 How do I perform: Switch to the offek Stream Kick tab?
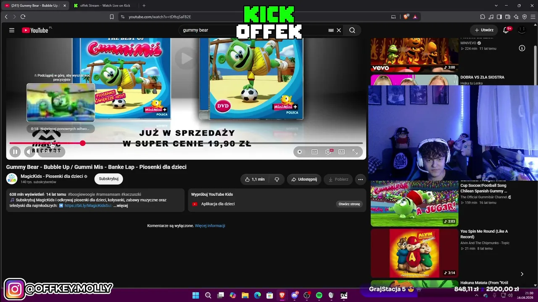click(105, 5)
